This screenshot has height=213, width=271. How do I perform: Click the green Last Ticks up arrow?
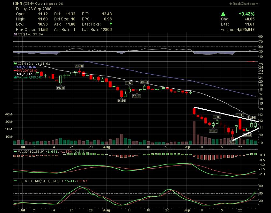111,24
